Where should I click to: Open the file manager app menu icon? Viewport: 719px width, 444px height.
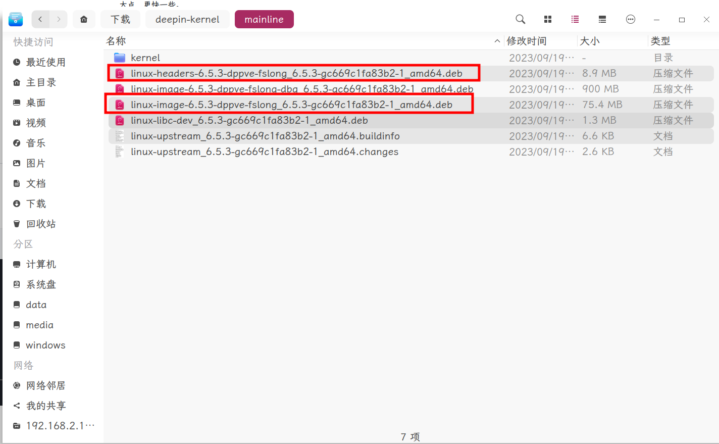(x=16, y=19)
